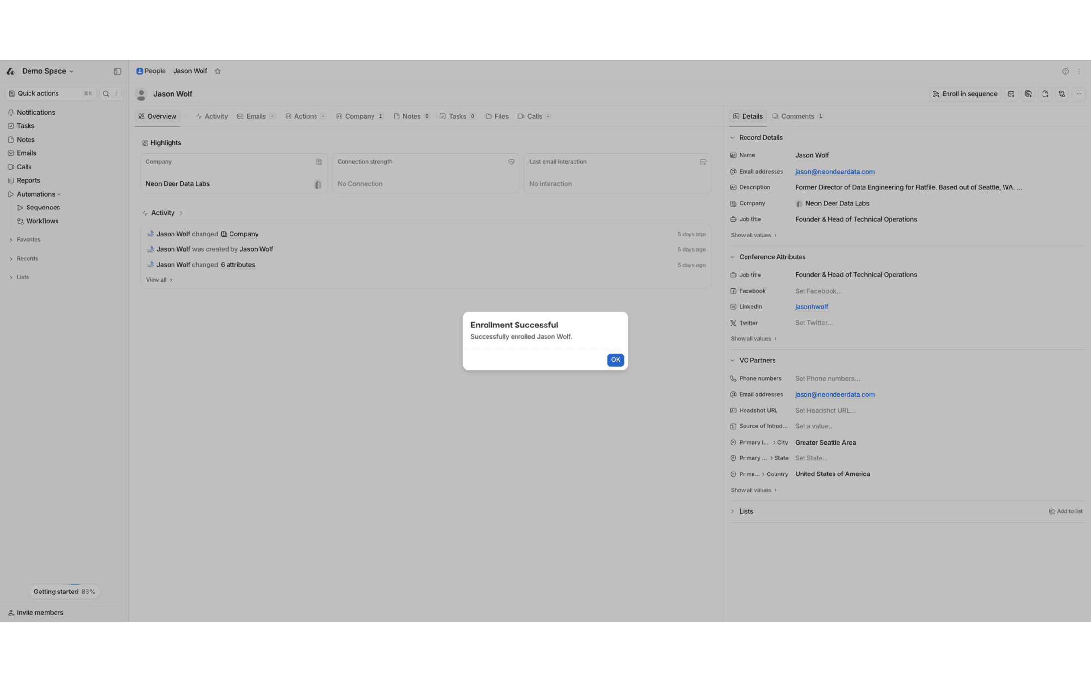The width and height of the screenshot is (1091, 682).
Task: Open the jasonhwolf LinkedIn link
Action: pyautogui.click(x=811, y=306)
